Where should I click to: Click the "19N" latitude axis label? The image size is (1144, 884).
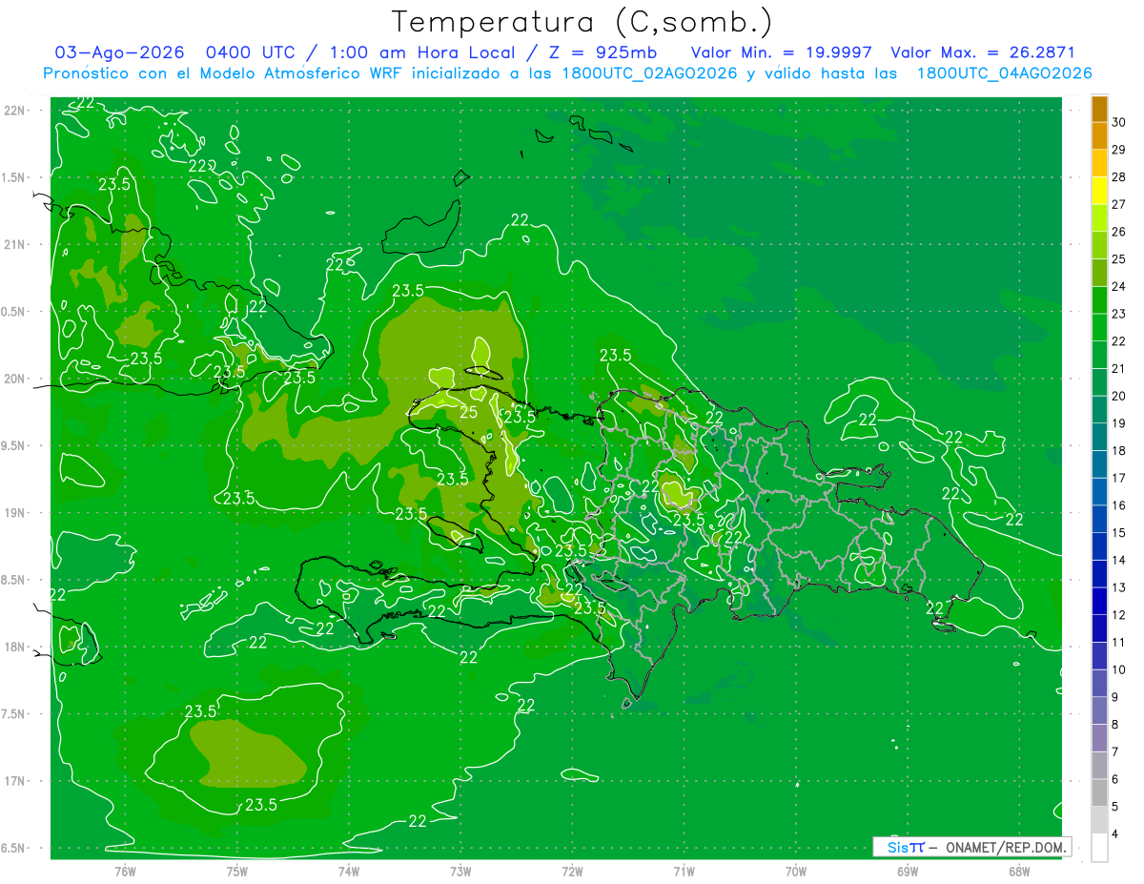[x=14, y=513]
